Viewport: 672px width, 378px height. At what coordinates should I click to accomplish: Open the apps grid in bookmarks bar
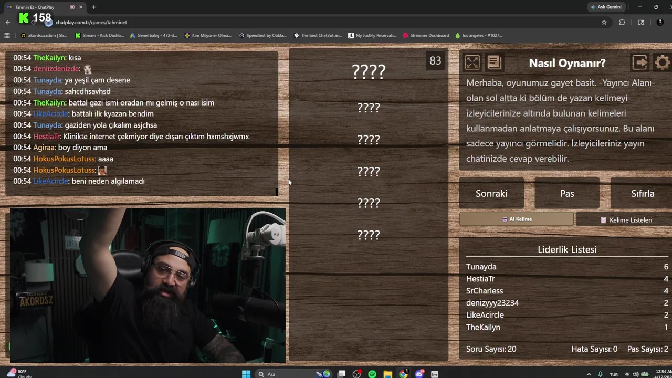[x=7, y=36]
